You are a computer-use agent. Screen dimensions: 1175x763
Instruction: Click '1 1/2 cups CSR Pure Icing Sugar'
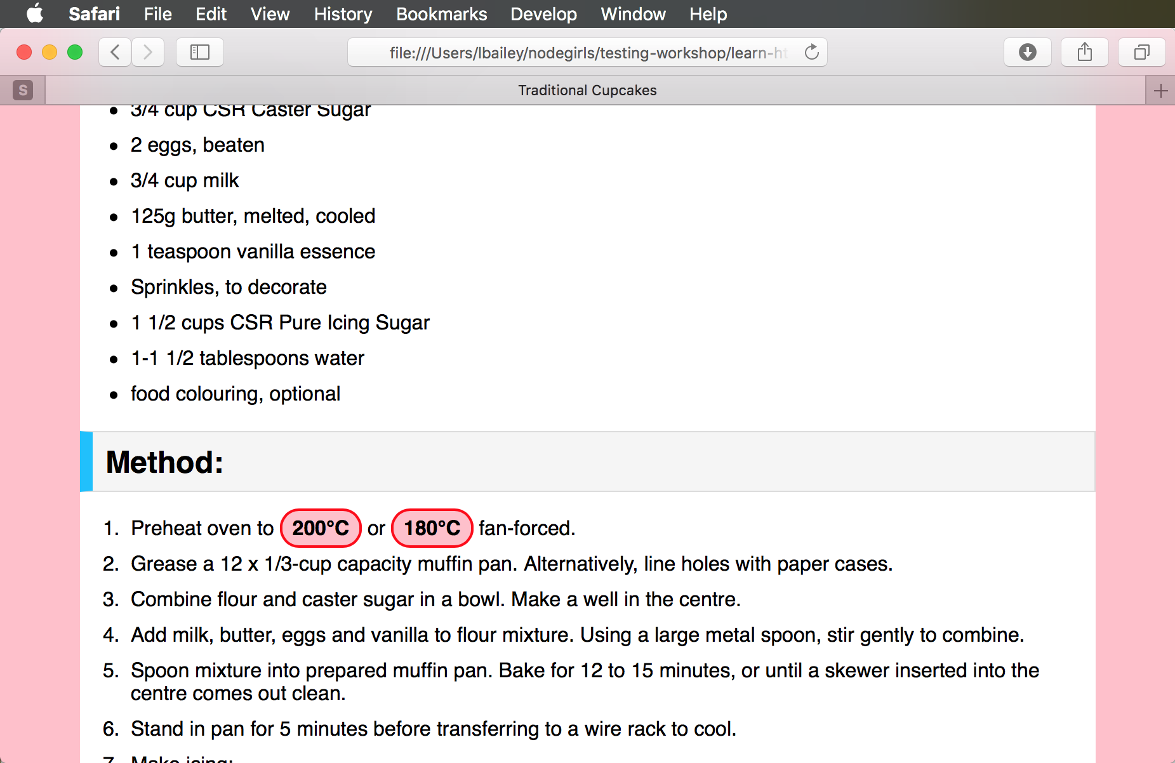[280, 323]
